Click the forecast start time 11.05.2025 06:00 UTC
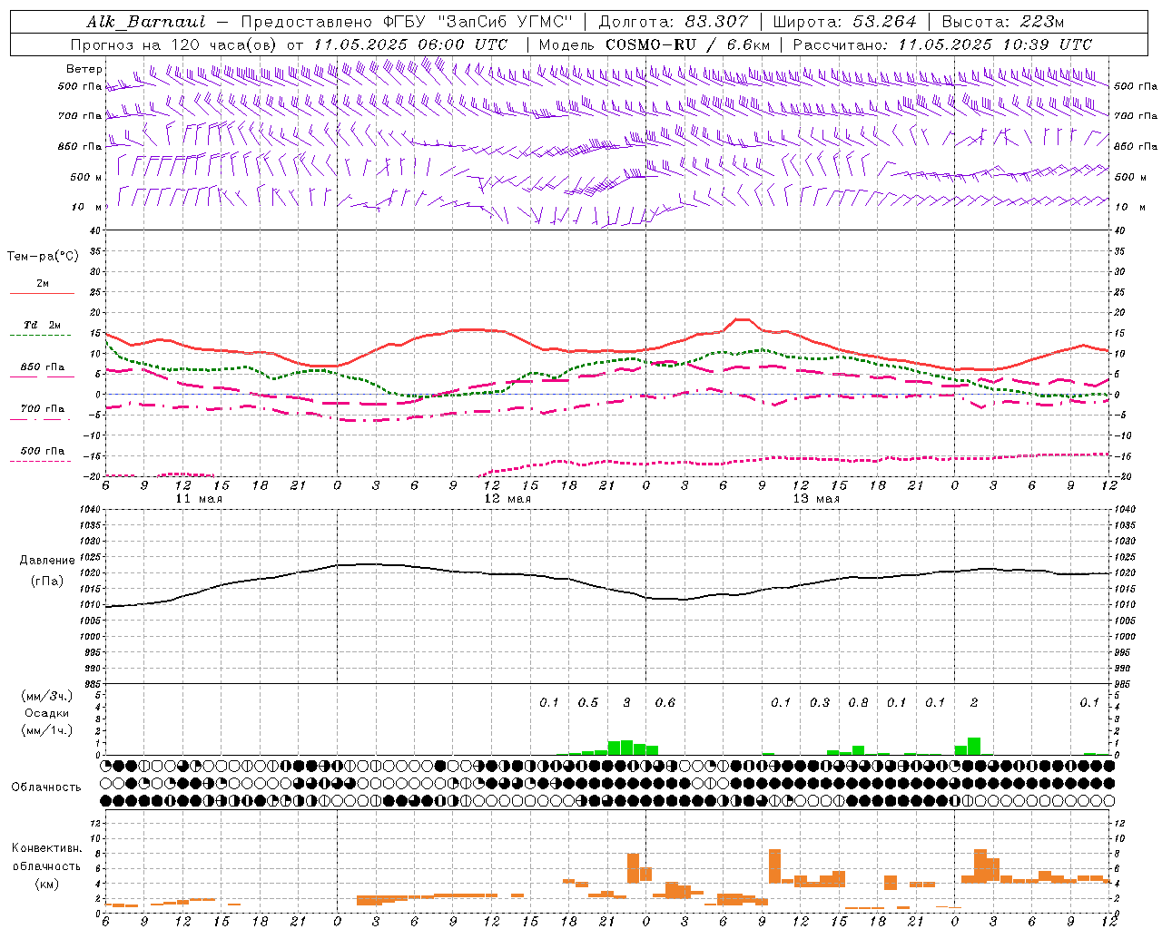 [x=410, y=44]
